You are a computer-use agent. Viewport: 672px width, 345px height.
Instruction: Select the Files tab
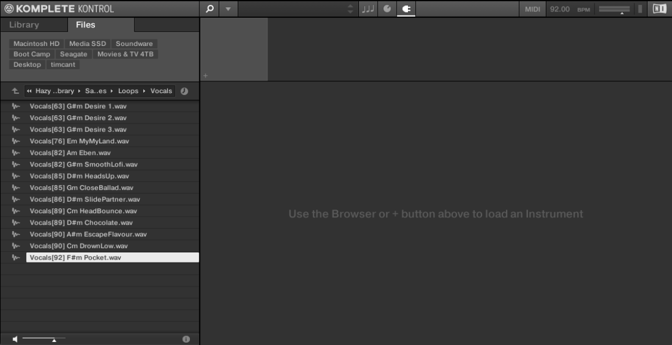pyautogui.click(x=85, y=25)
